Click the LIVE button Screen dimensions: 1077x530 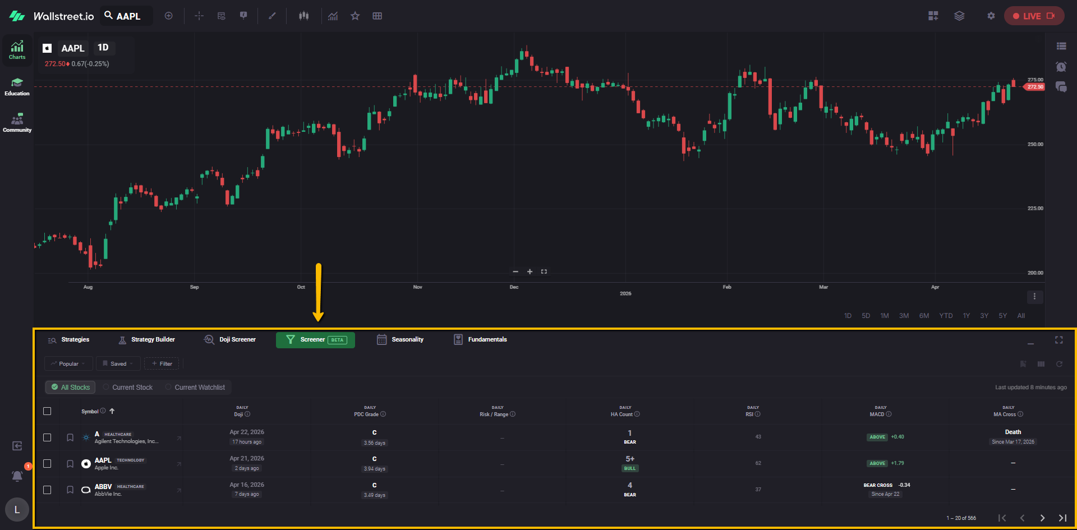tap(1033, 16)
